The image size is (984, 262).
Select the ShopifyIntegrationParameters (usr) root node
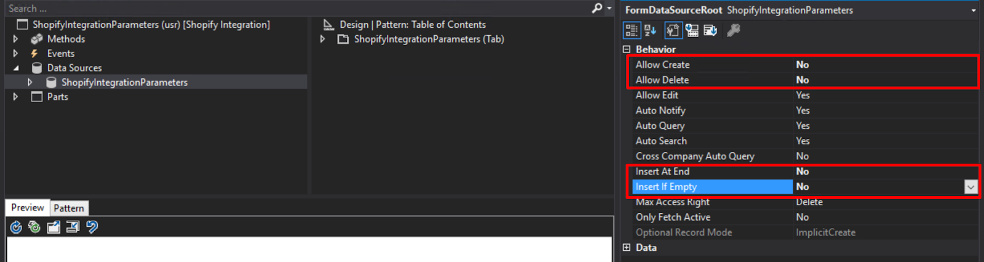tap(151, 25)
